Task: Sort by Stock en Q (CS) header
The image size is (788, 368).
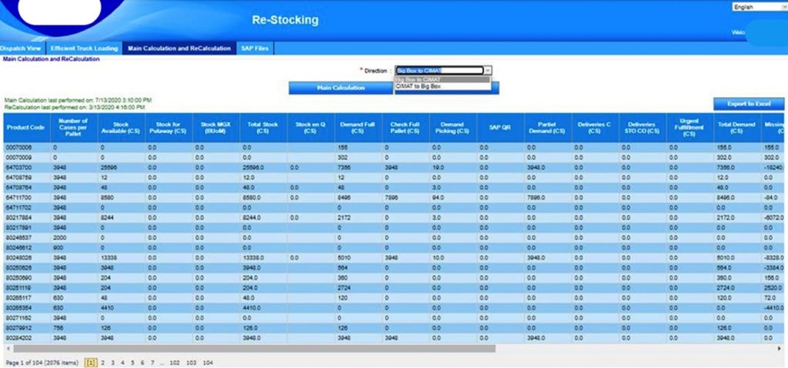Action: pos(311,128)
